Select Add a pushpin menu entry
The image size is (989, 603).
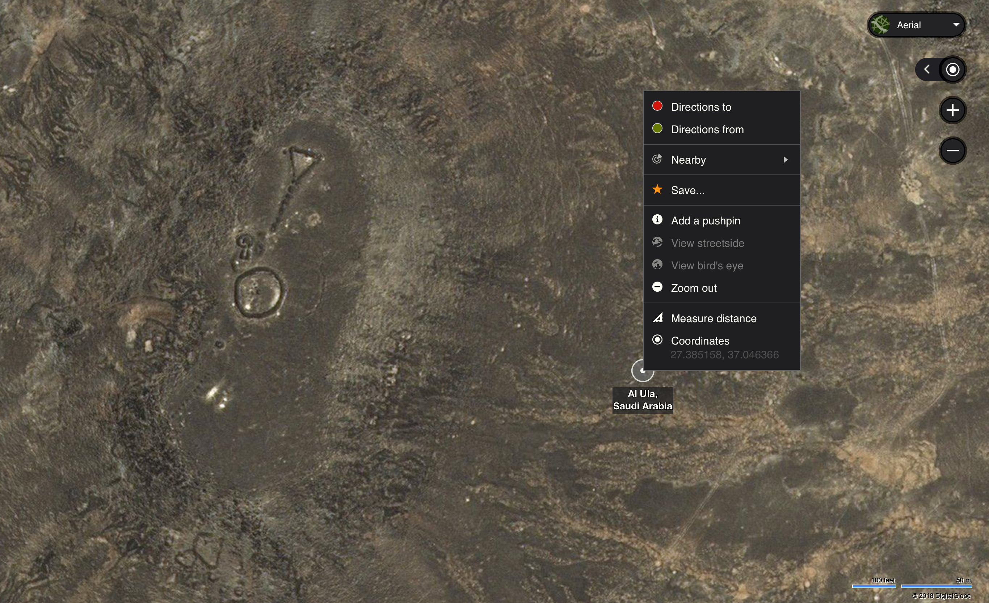pyautogui.click(x=706, y=221)
